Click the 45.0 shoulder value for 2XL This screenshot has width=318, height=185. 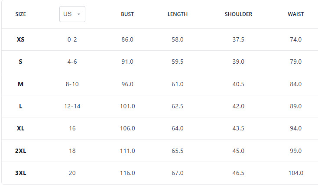(x=238, y=151)
